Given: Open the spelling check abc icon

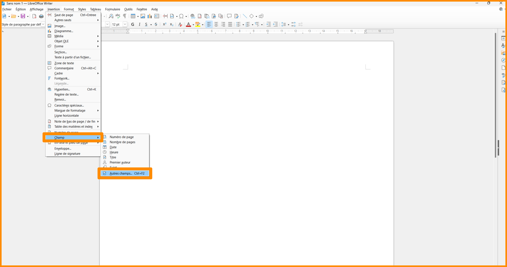Looking at the screenshot, I should coord(118,16).
